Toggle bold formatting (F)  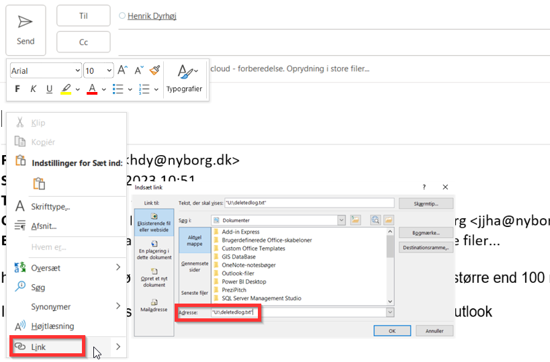17,89
